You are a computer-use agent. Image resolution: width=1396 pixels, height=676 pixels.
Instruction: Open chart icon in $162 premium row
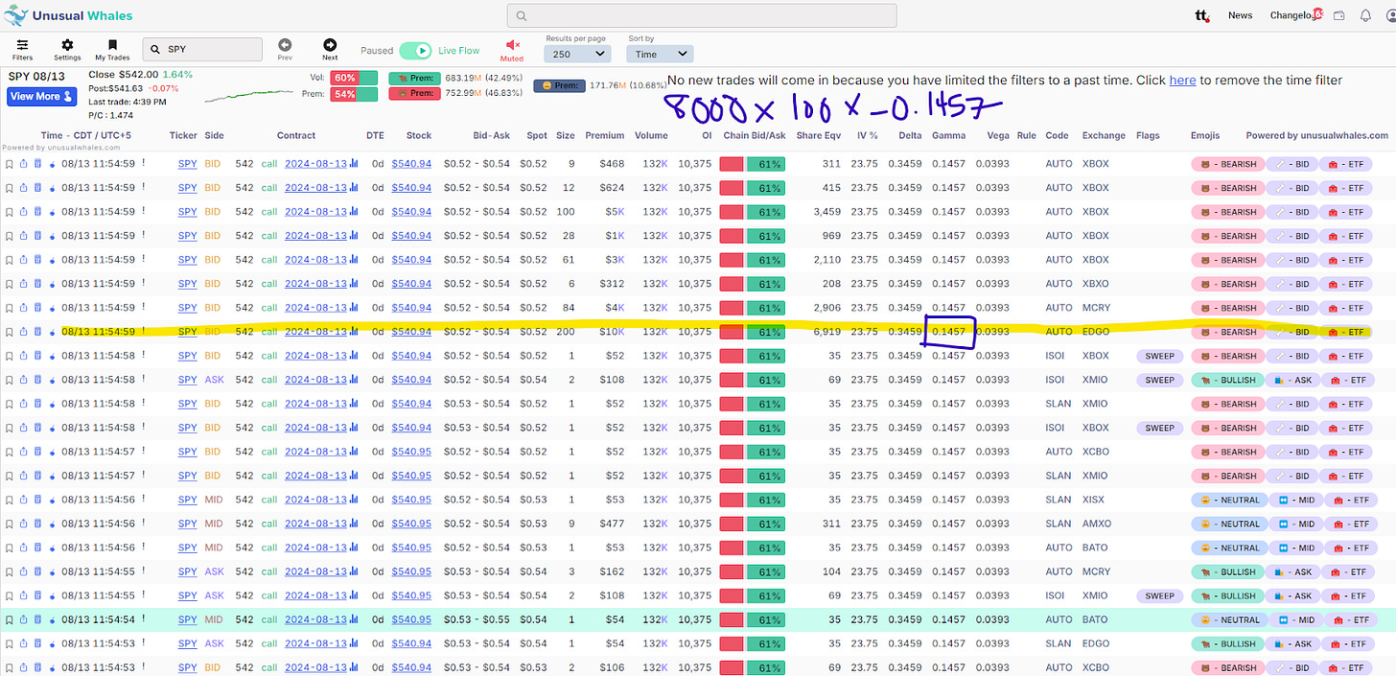355,571
